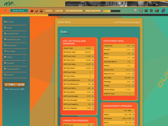Show info for ATK From Items

tap(93, 64)
